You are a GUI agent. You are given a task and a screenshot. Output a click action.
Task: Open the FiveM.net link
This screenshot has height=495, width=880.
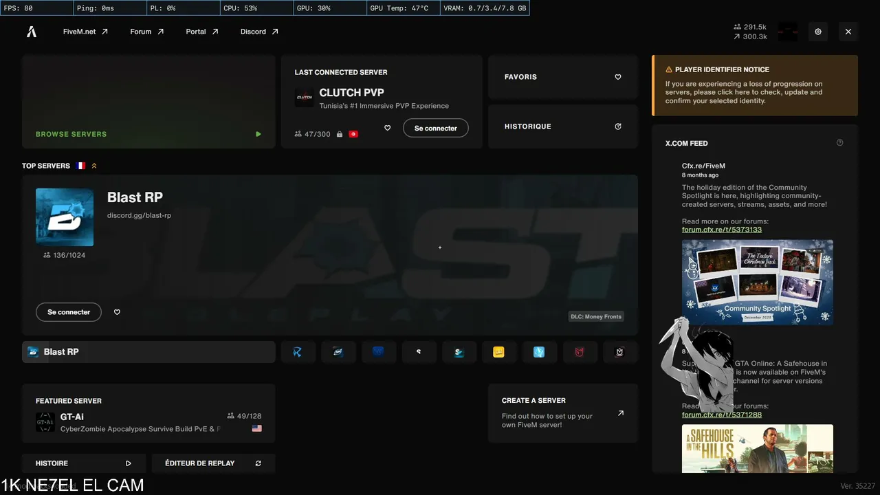(x=85, y=32)
